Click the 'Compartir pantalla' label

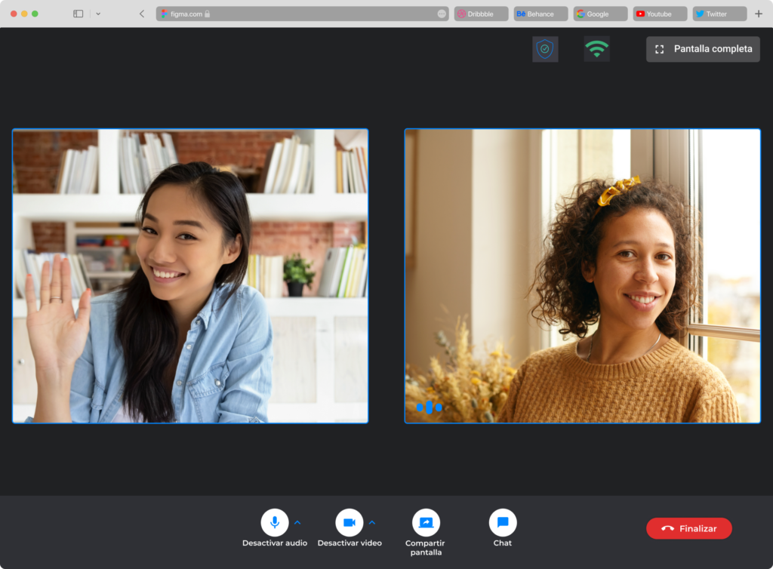(426, 547)
